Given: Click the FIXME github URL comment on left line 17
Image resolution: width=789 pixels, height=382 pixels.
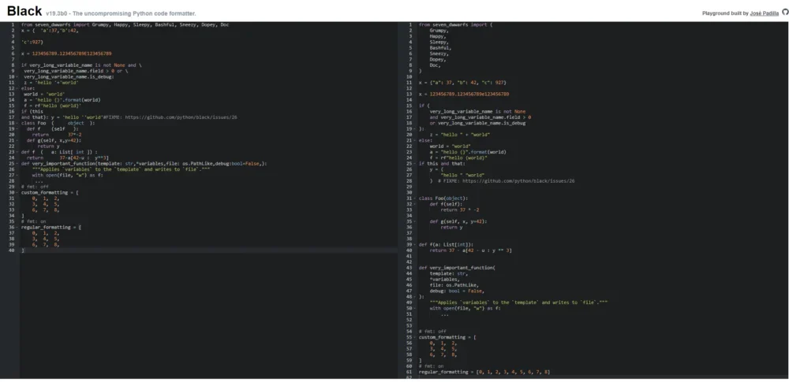Looking at the screenshot, I should click(x=171, y=117).
